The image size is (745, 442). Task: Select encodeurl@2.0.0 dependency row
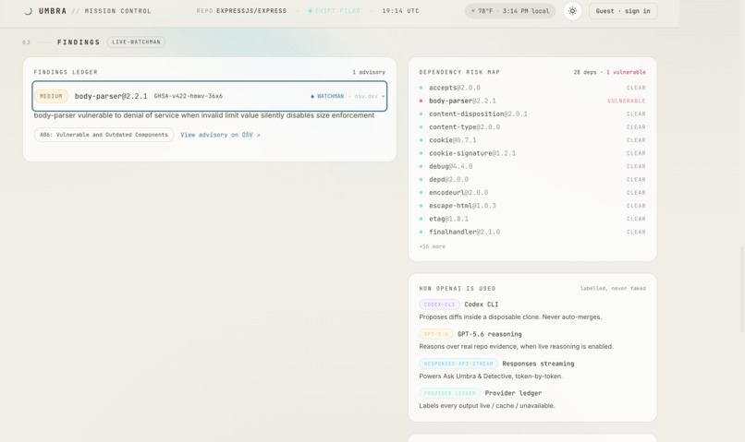(x=532, y=193)
